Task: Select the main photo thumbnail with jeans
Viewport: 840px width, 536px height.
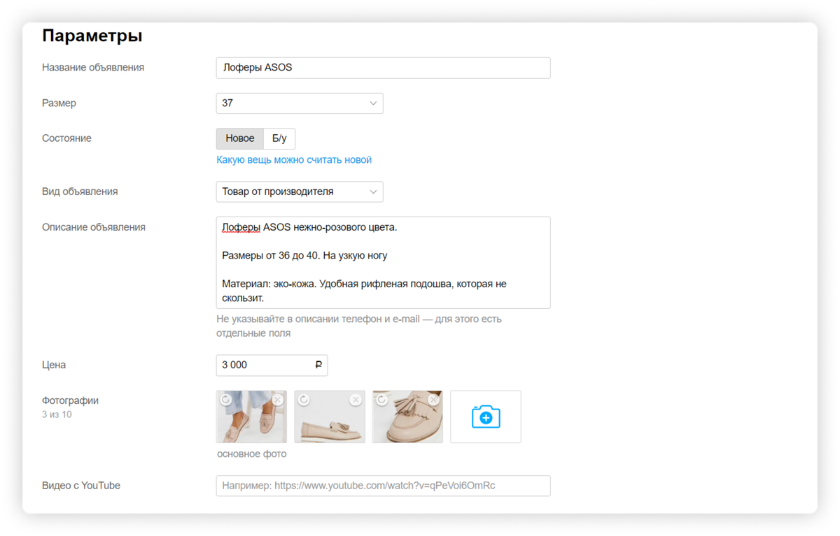Action: [x=251, y=417]
